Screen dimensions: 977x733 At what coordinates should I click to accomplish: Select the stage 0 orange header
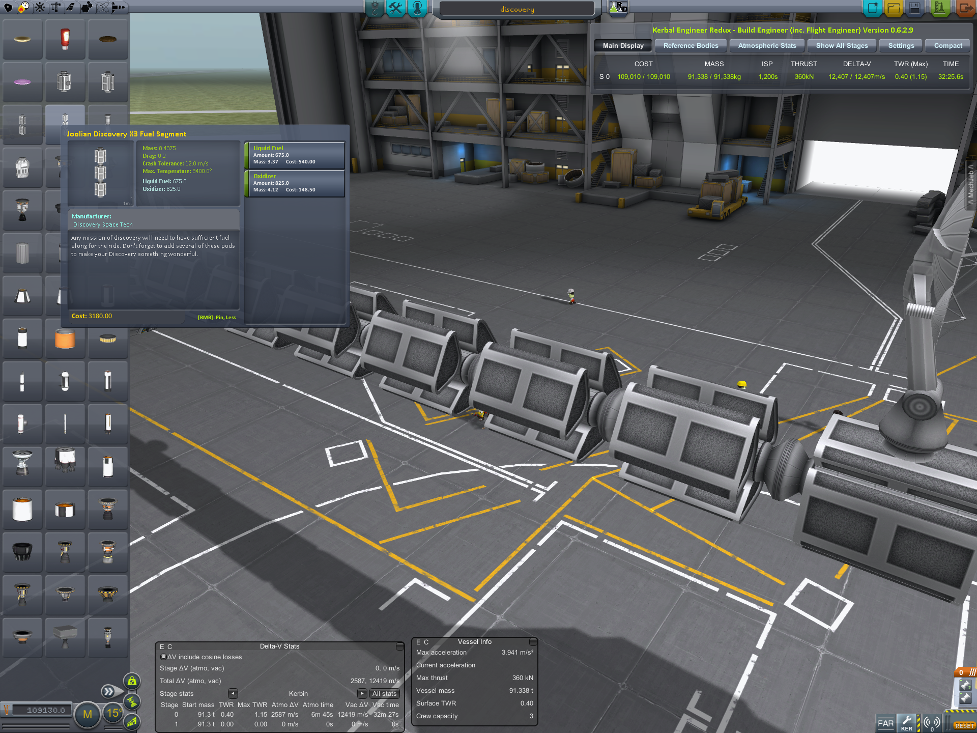pos(965,672)
